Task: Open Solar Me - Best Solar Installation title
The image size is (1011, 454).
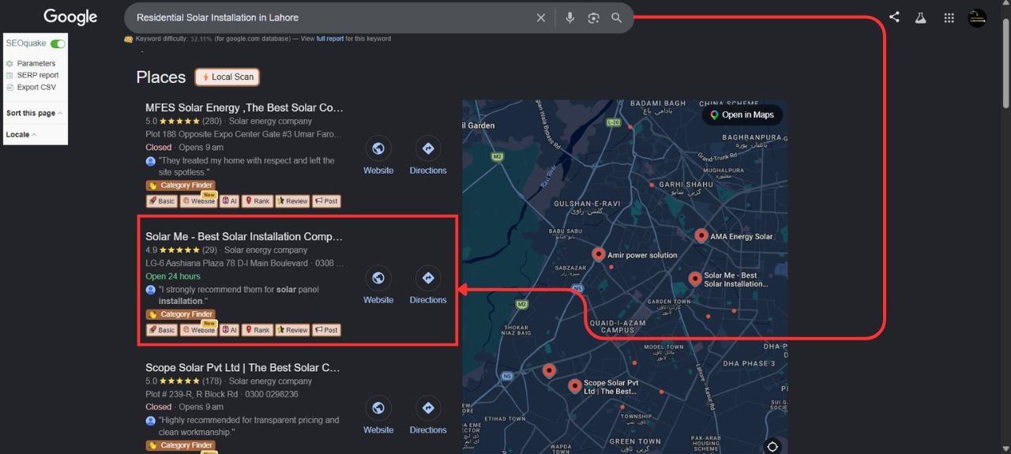Action: 244,236
